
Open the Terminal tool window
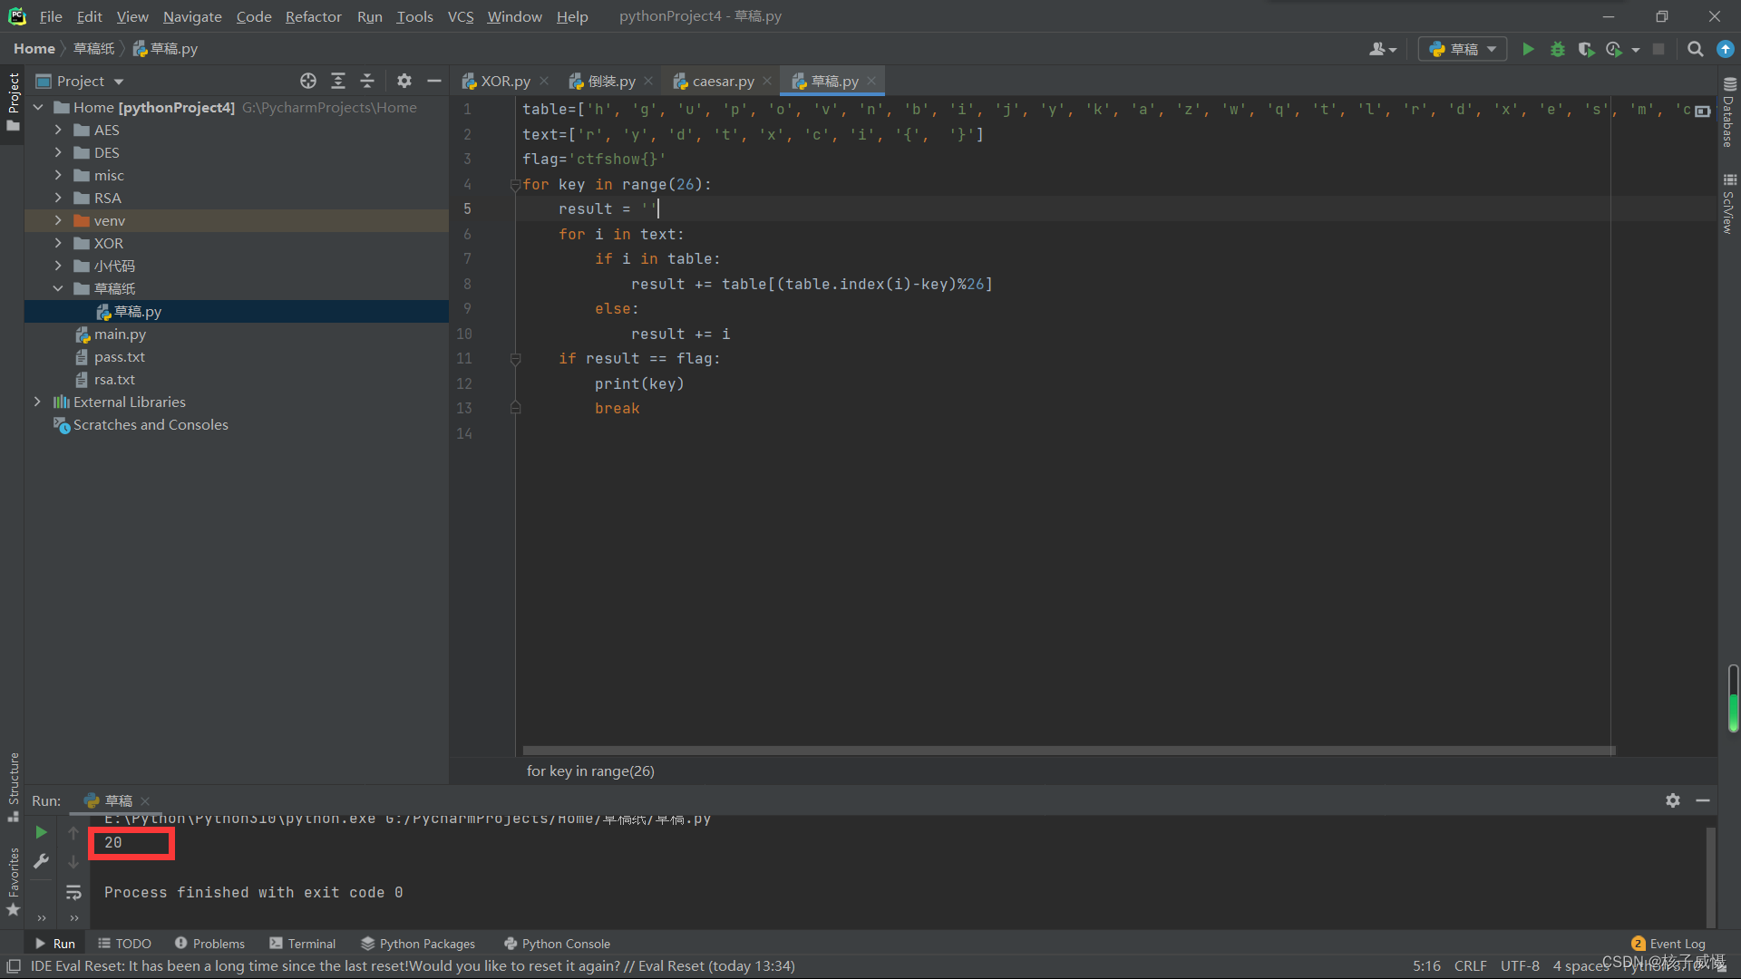(x=303, y=944)
